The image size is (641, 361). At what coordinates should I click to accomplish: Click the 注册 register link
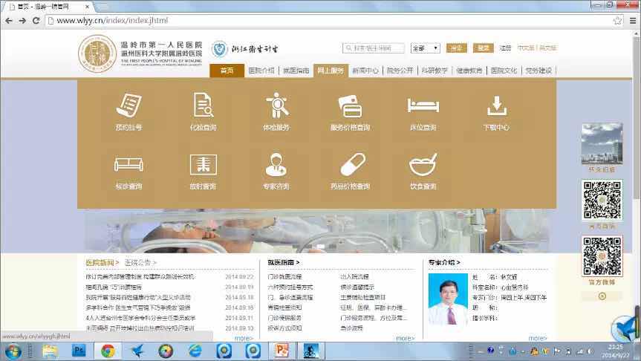pos(506,48)
